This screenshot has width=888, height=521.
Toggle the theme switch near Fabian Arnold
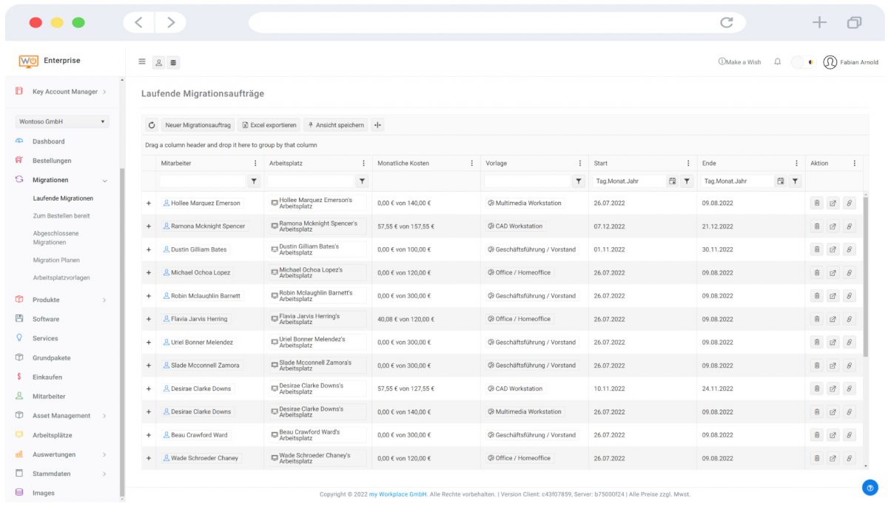coord(802,63)
